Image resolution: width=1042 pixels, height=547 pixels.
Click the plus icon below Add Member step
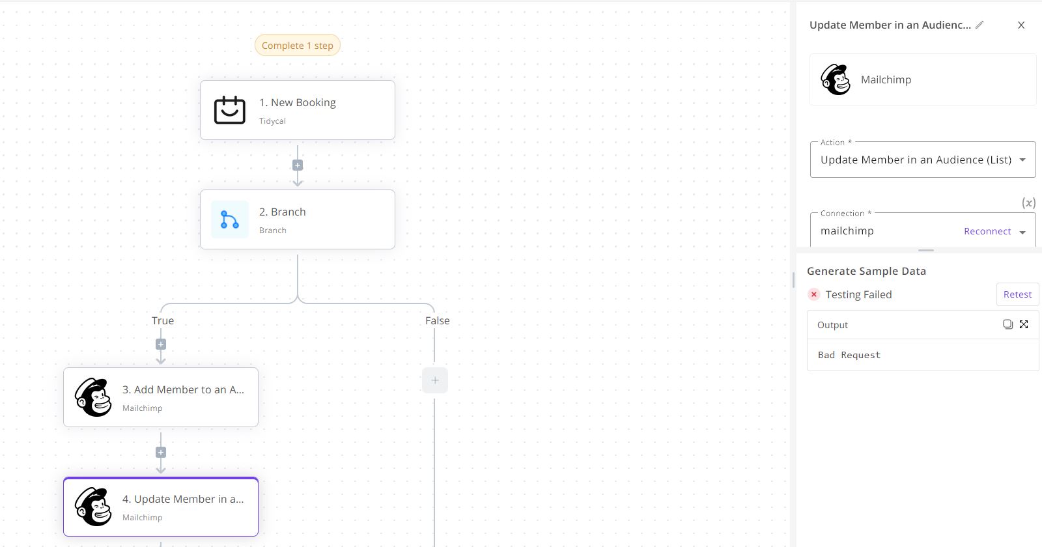pos(161,453)
